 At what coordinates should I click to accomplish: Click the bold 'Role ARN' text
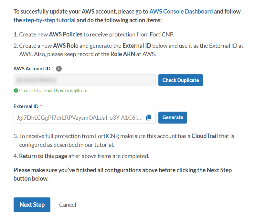coord(122,54)
